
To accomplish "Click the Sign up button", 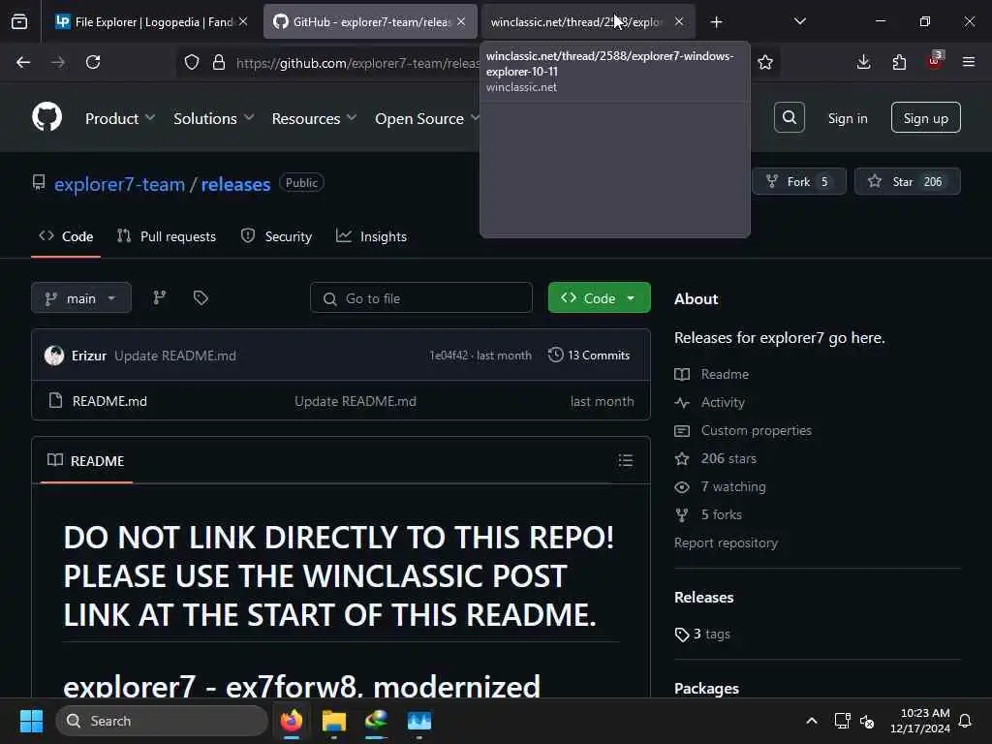I will tap(925, 117).
